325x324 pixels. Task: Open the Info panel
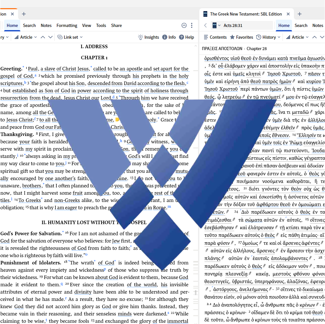pyautogui.click(x=169, y=37)
